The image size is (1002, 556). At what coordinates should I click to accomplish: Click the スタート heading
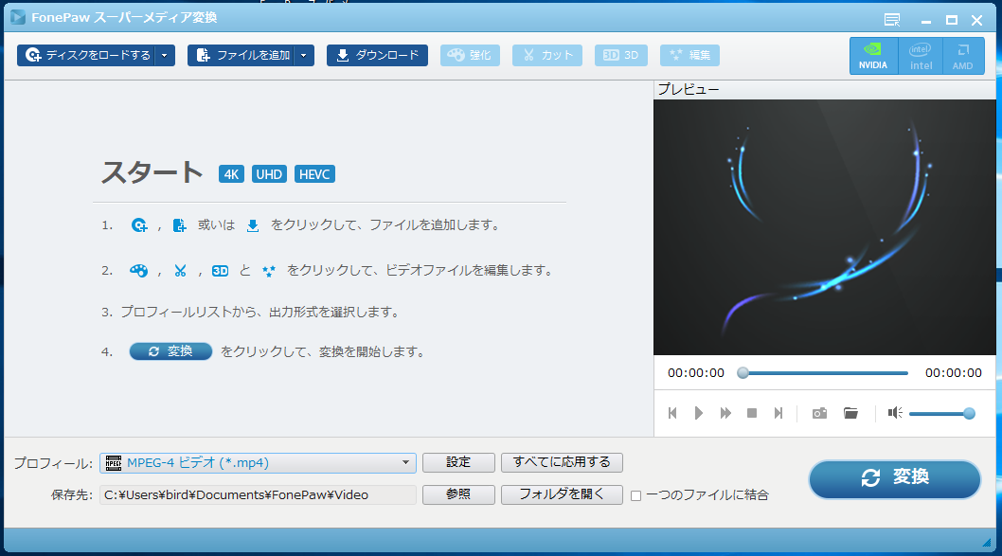[152, 172]
